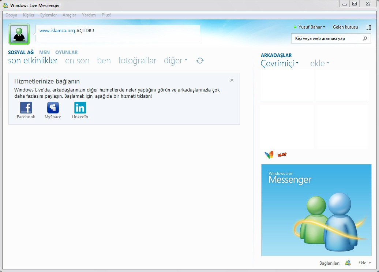Connect the LinkedIn service icon
This screenshot has width=379, height=272.
80,108
